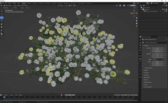Open the World properties tab

coord(140,53)
